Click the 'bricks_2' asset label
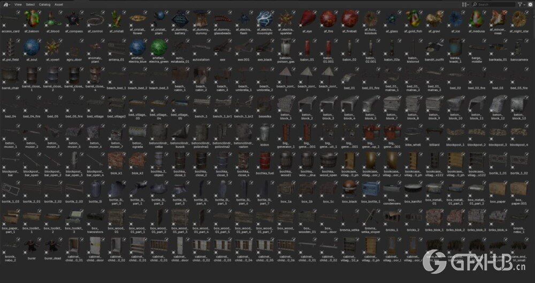The image size is (535, 283). (413, 230)
